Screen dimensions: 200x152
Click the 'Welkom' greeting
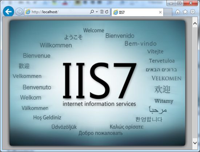pyautogui.click(x=31, y=98)
